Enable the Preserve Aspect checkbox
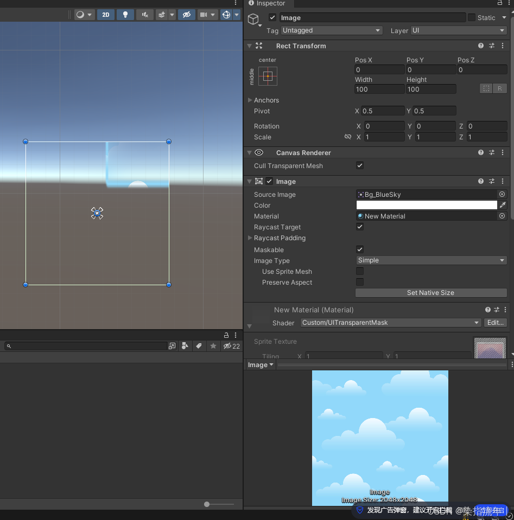The height and width of the screenshot is (520, 514). pyautogui.click(x=360, y=282)
